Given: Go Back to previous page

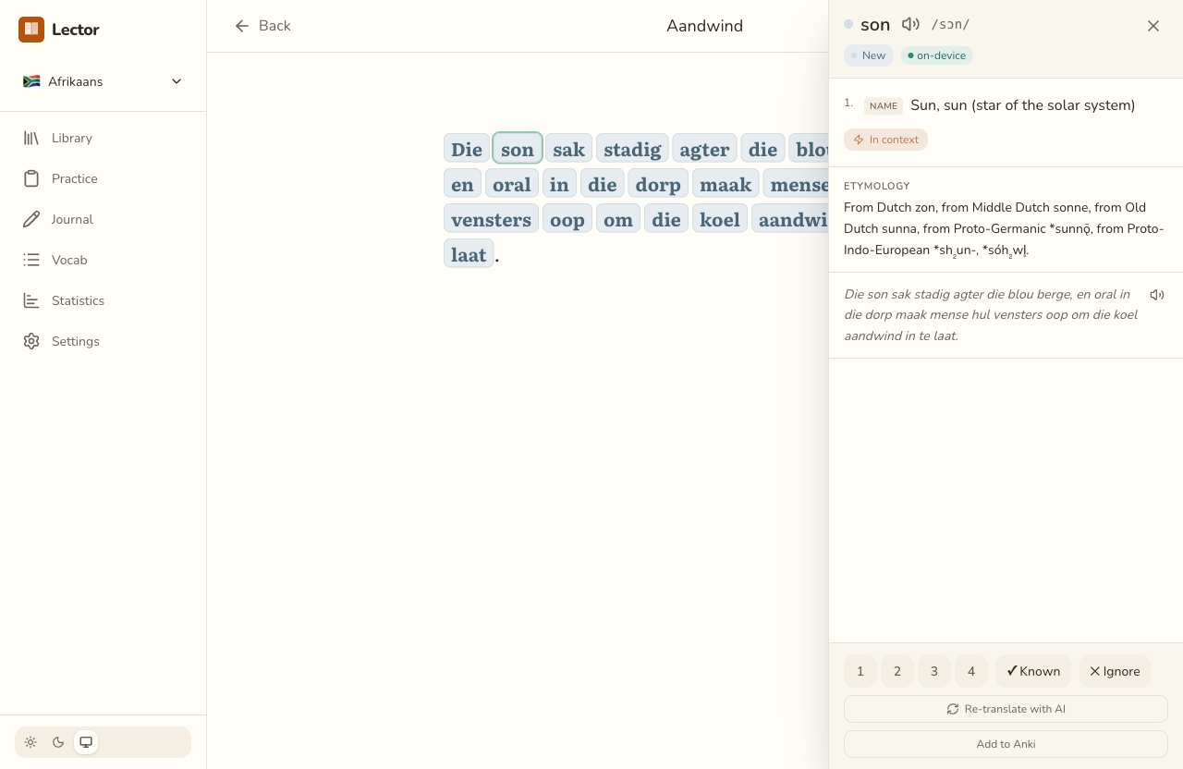Looking at the screenshot, I should pyautogui.click(x=262, y=26).
